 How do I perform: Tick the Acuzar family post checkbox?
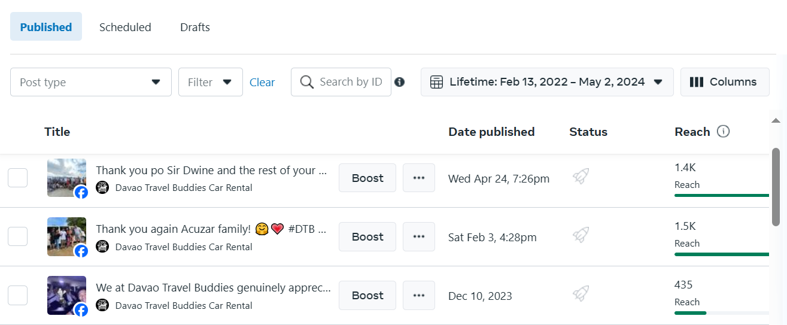coord(17,236)
